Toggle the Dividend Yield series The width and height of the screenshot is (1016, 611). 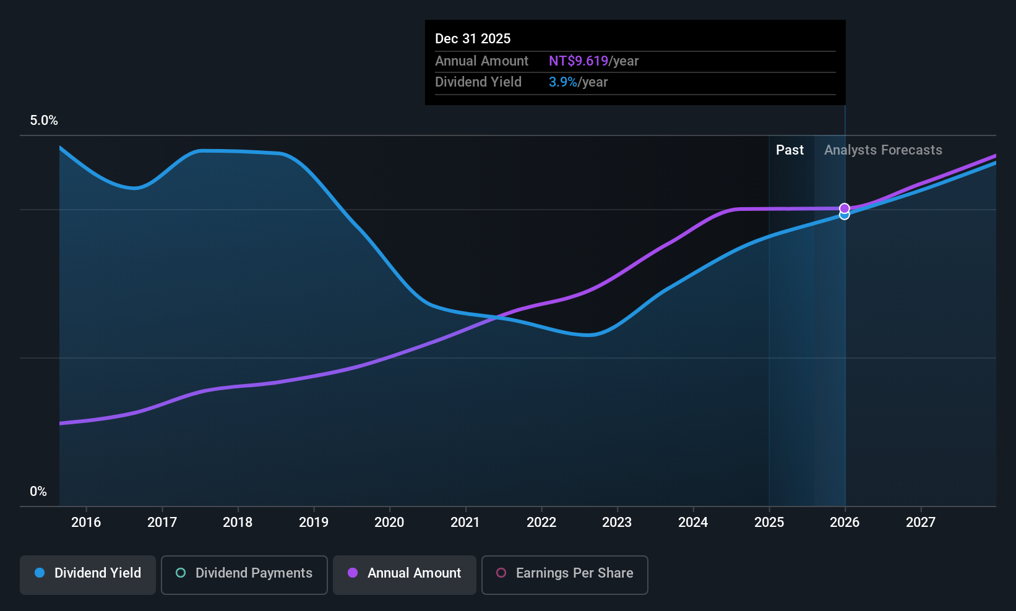88,575
